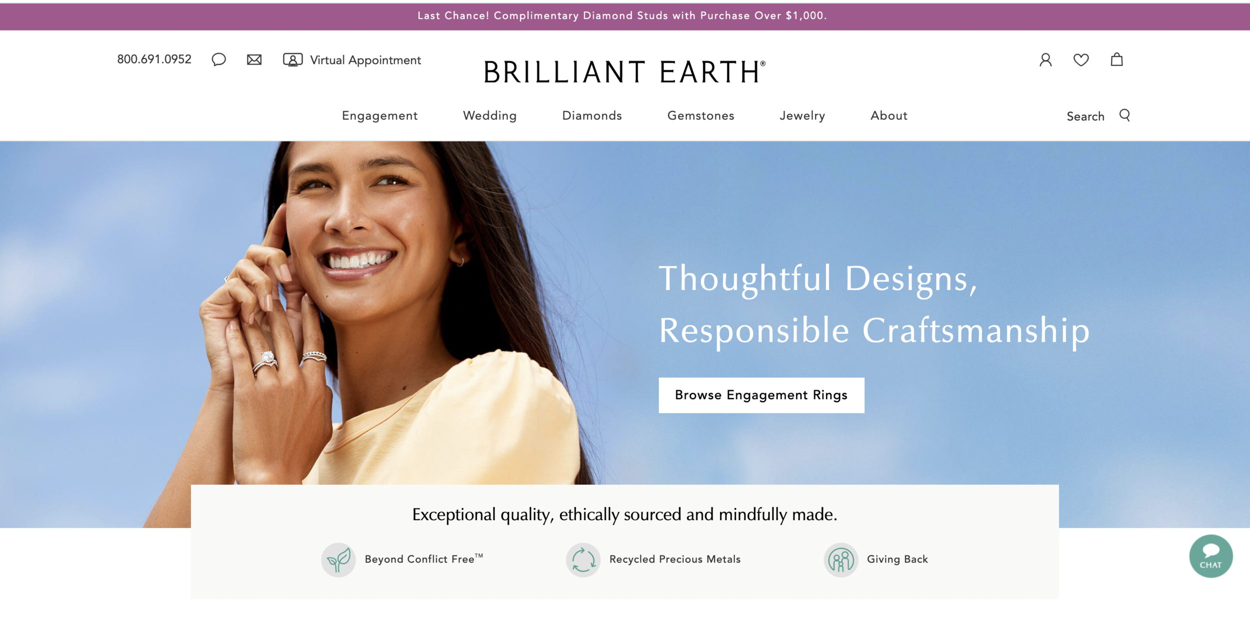Click the Recycled Precious Metals arrows icon

(583, 560)
